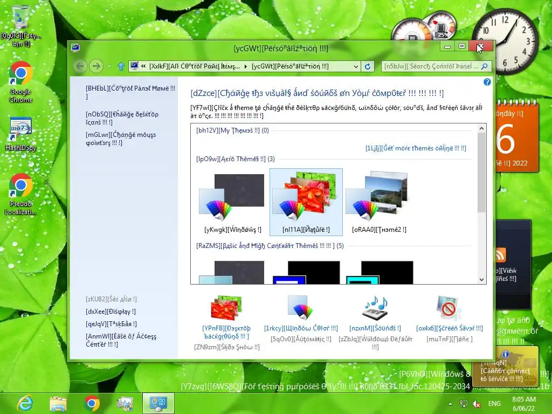This screenshot has width=552, height=414.
Task: Open the Sounds settings icon
Action: 375,308
